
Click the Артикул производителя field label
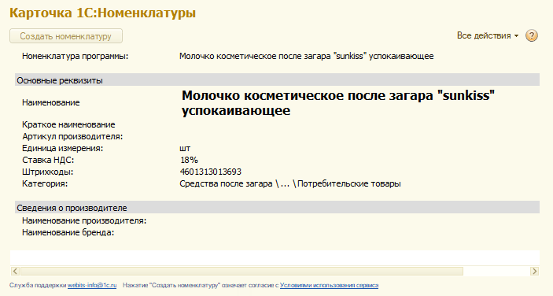(x=72, y=136)
